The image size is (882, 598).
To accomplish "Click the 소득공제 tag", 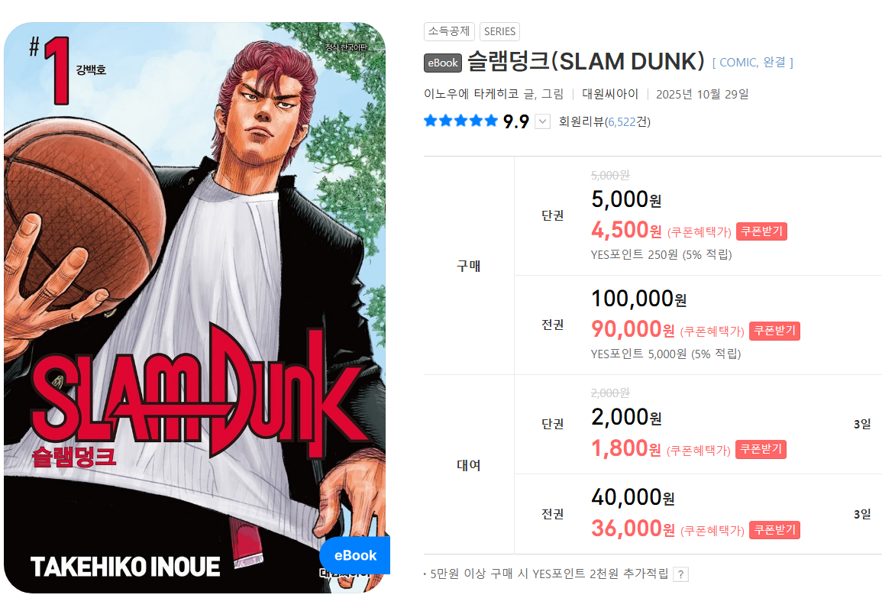I will coord(449,31).
